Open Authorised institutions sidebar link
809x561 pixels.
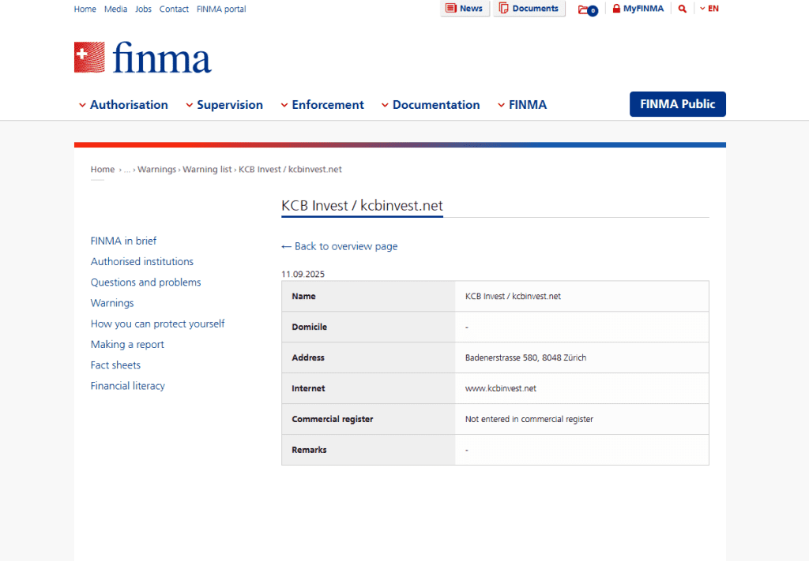coord(142,262)
